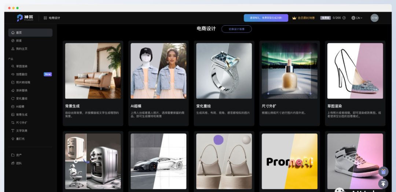Viewport: 396px width, 192px height.
Task: Select the 涂抹替换 eraser tool
Action: 21,91
